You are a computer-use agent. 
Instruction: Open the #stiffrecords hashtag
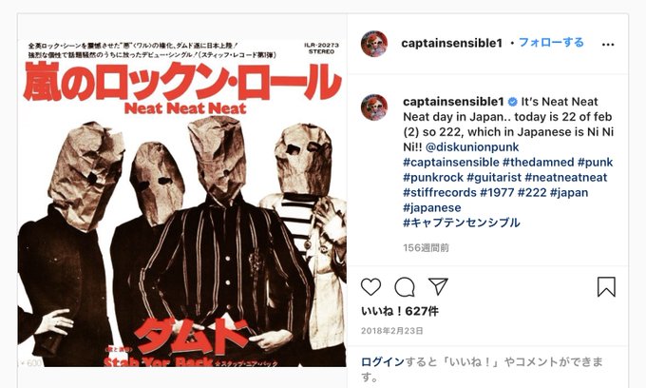[x=440, y=192]
